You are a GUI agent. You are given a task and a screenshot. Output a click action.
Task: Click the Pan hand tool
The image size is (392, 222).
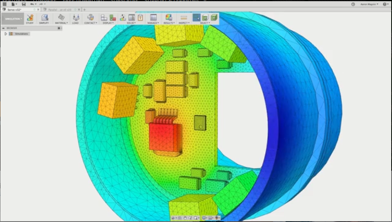tap(185, 218)
